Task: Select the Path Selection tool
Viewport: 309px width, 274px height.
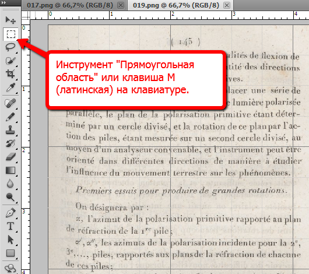Action: coord(10,240)
